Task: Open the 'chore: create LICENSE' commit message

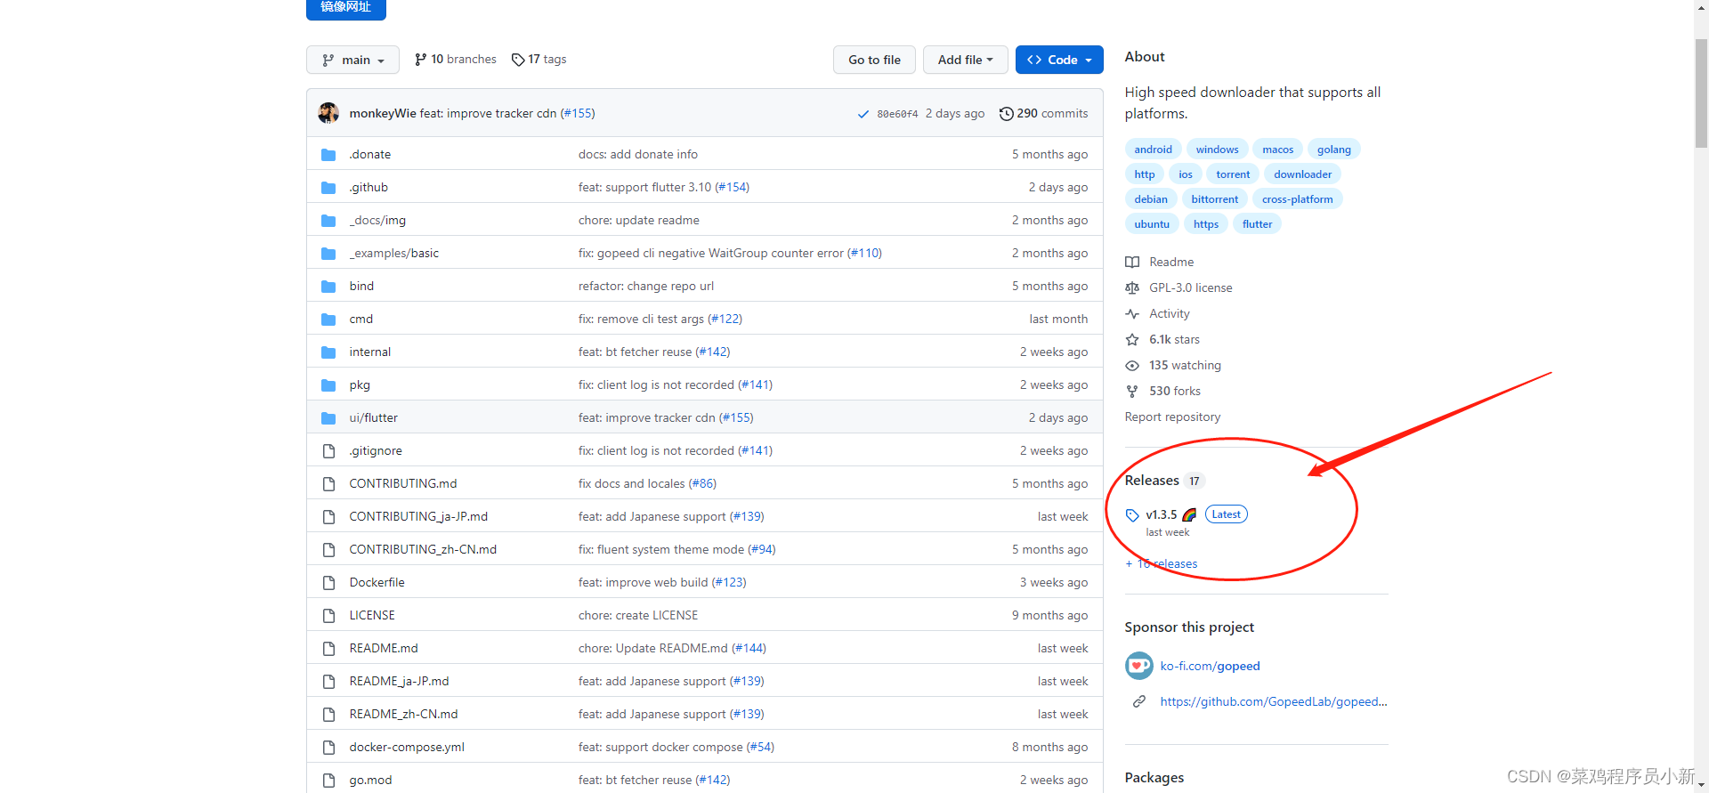Action: (637, 615)
